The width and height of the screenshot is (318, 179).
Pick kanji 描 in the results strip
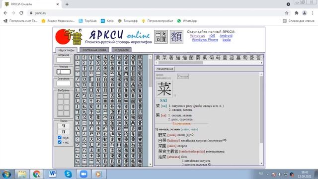184,58
